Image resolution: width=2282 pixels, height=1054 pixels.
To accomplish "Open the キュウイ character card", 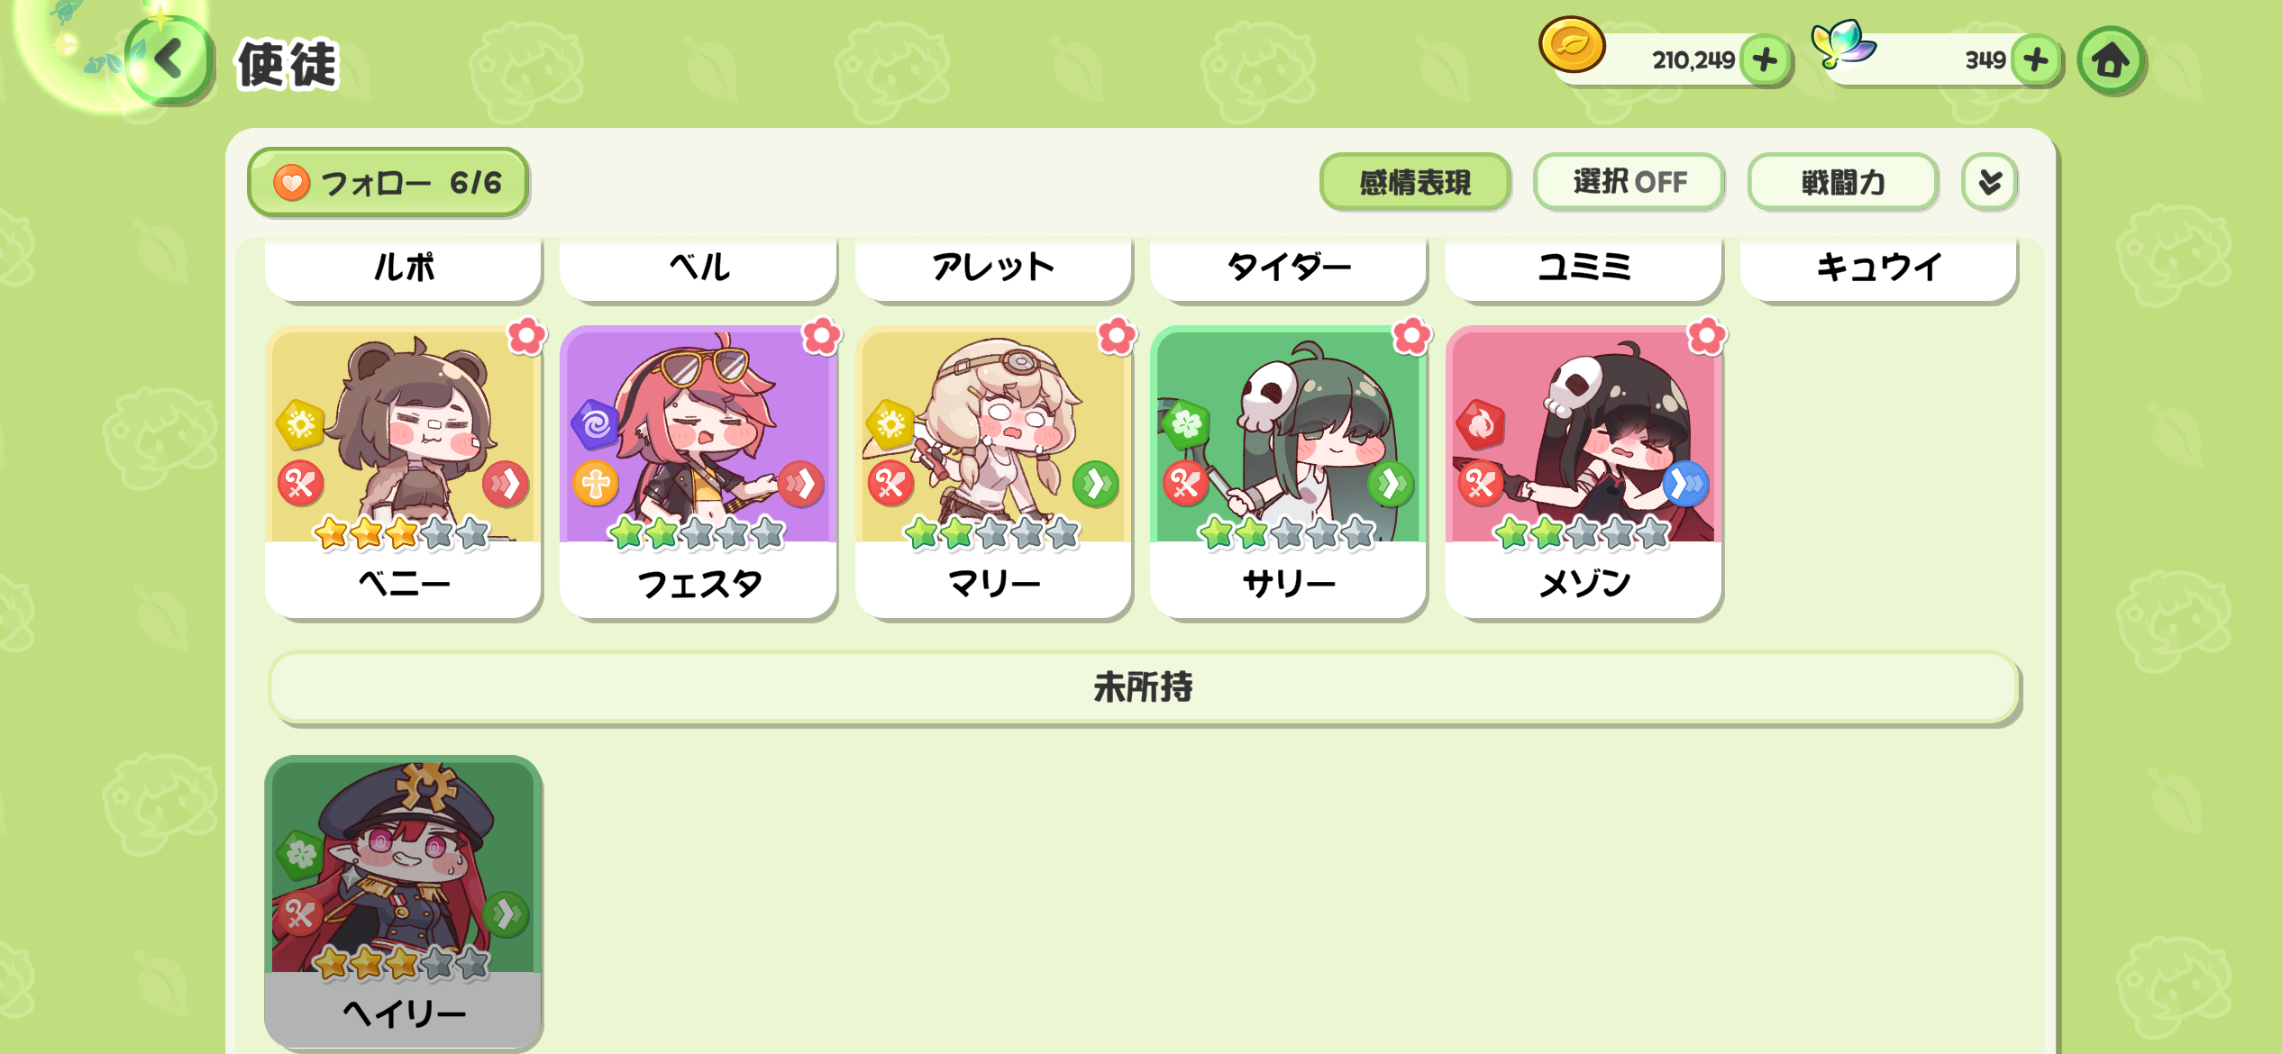I will pos(1878,268).
